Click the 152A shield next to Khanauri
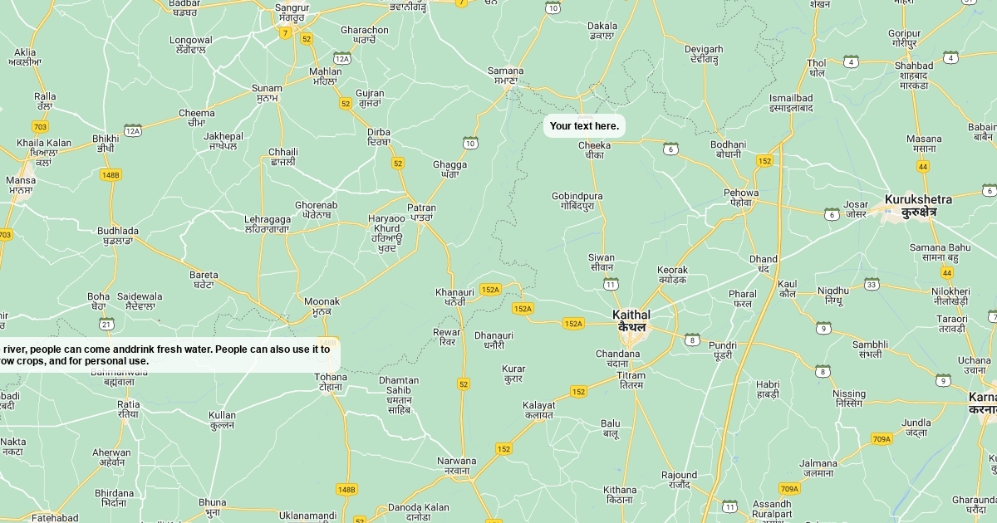 (x=490, y=290)
